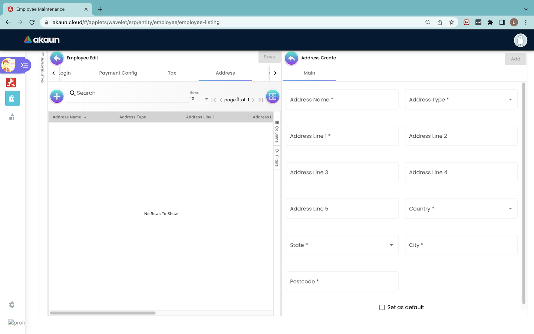Screen dimensions: 534x334
Task: Click the akaun logo in the header
Action: [x=42, y=40]
